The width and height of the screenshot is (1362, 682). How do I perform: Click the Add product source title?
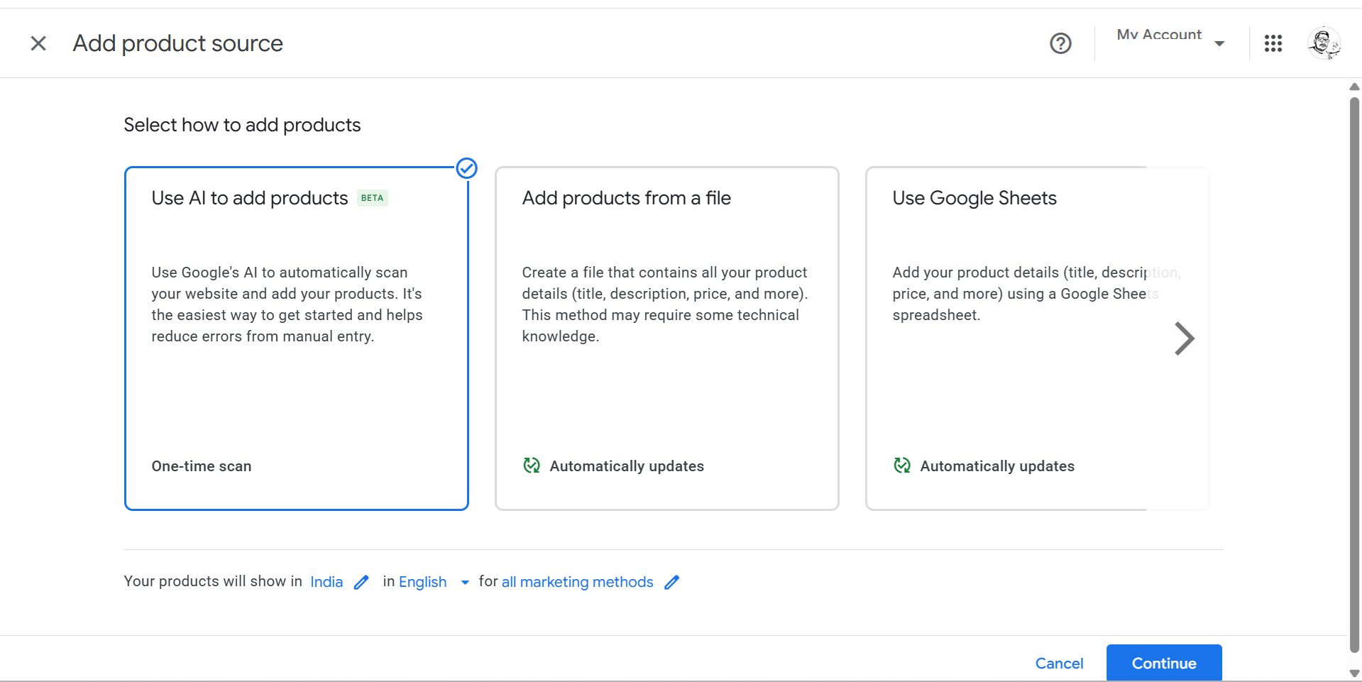(178, 43)
